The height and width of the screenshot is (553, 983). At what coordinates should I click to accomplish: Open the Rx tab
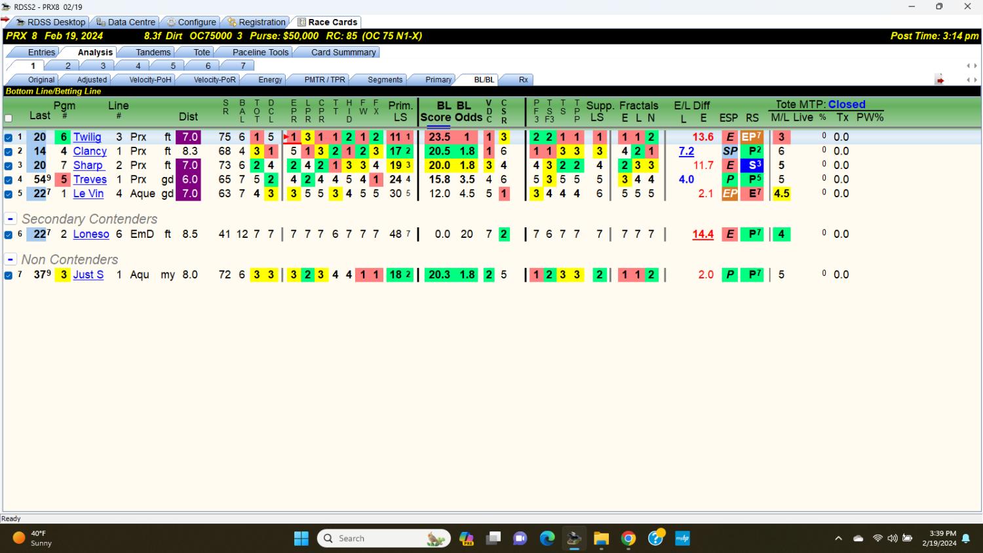(x=523, y=80)
